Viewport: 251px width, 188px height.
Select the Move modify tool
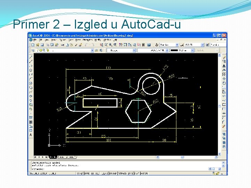(224, 79)
